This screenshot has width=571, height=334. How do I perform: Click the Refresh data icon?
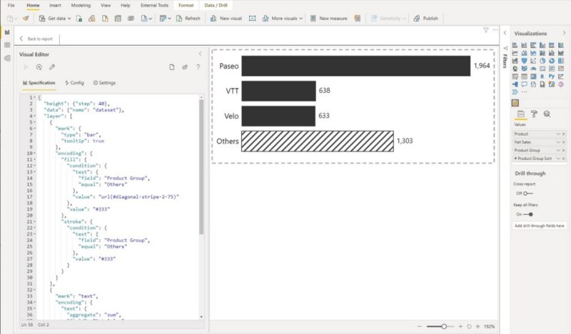(x=178, y=19)
